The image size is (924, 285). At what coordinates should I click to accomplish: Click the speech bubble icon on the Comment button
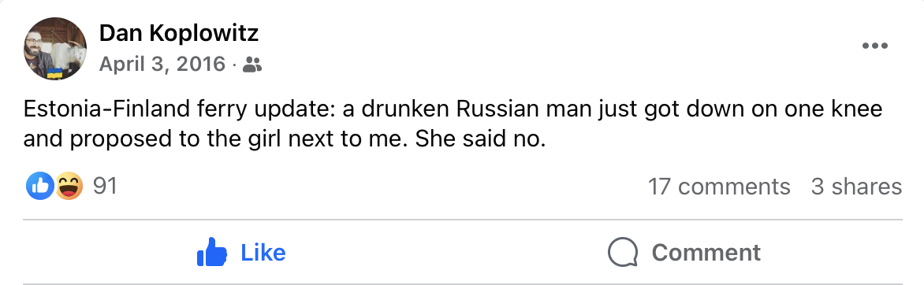click(x=622, y=253)
